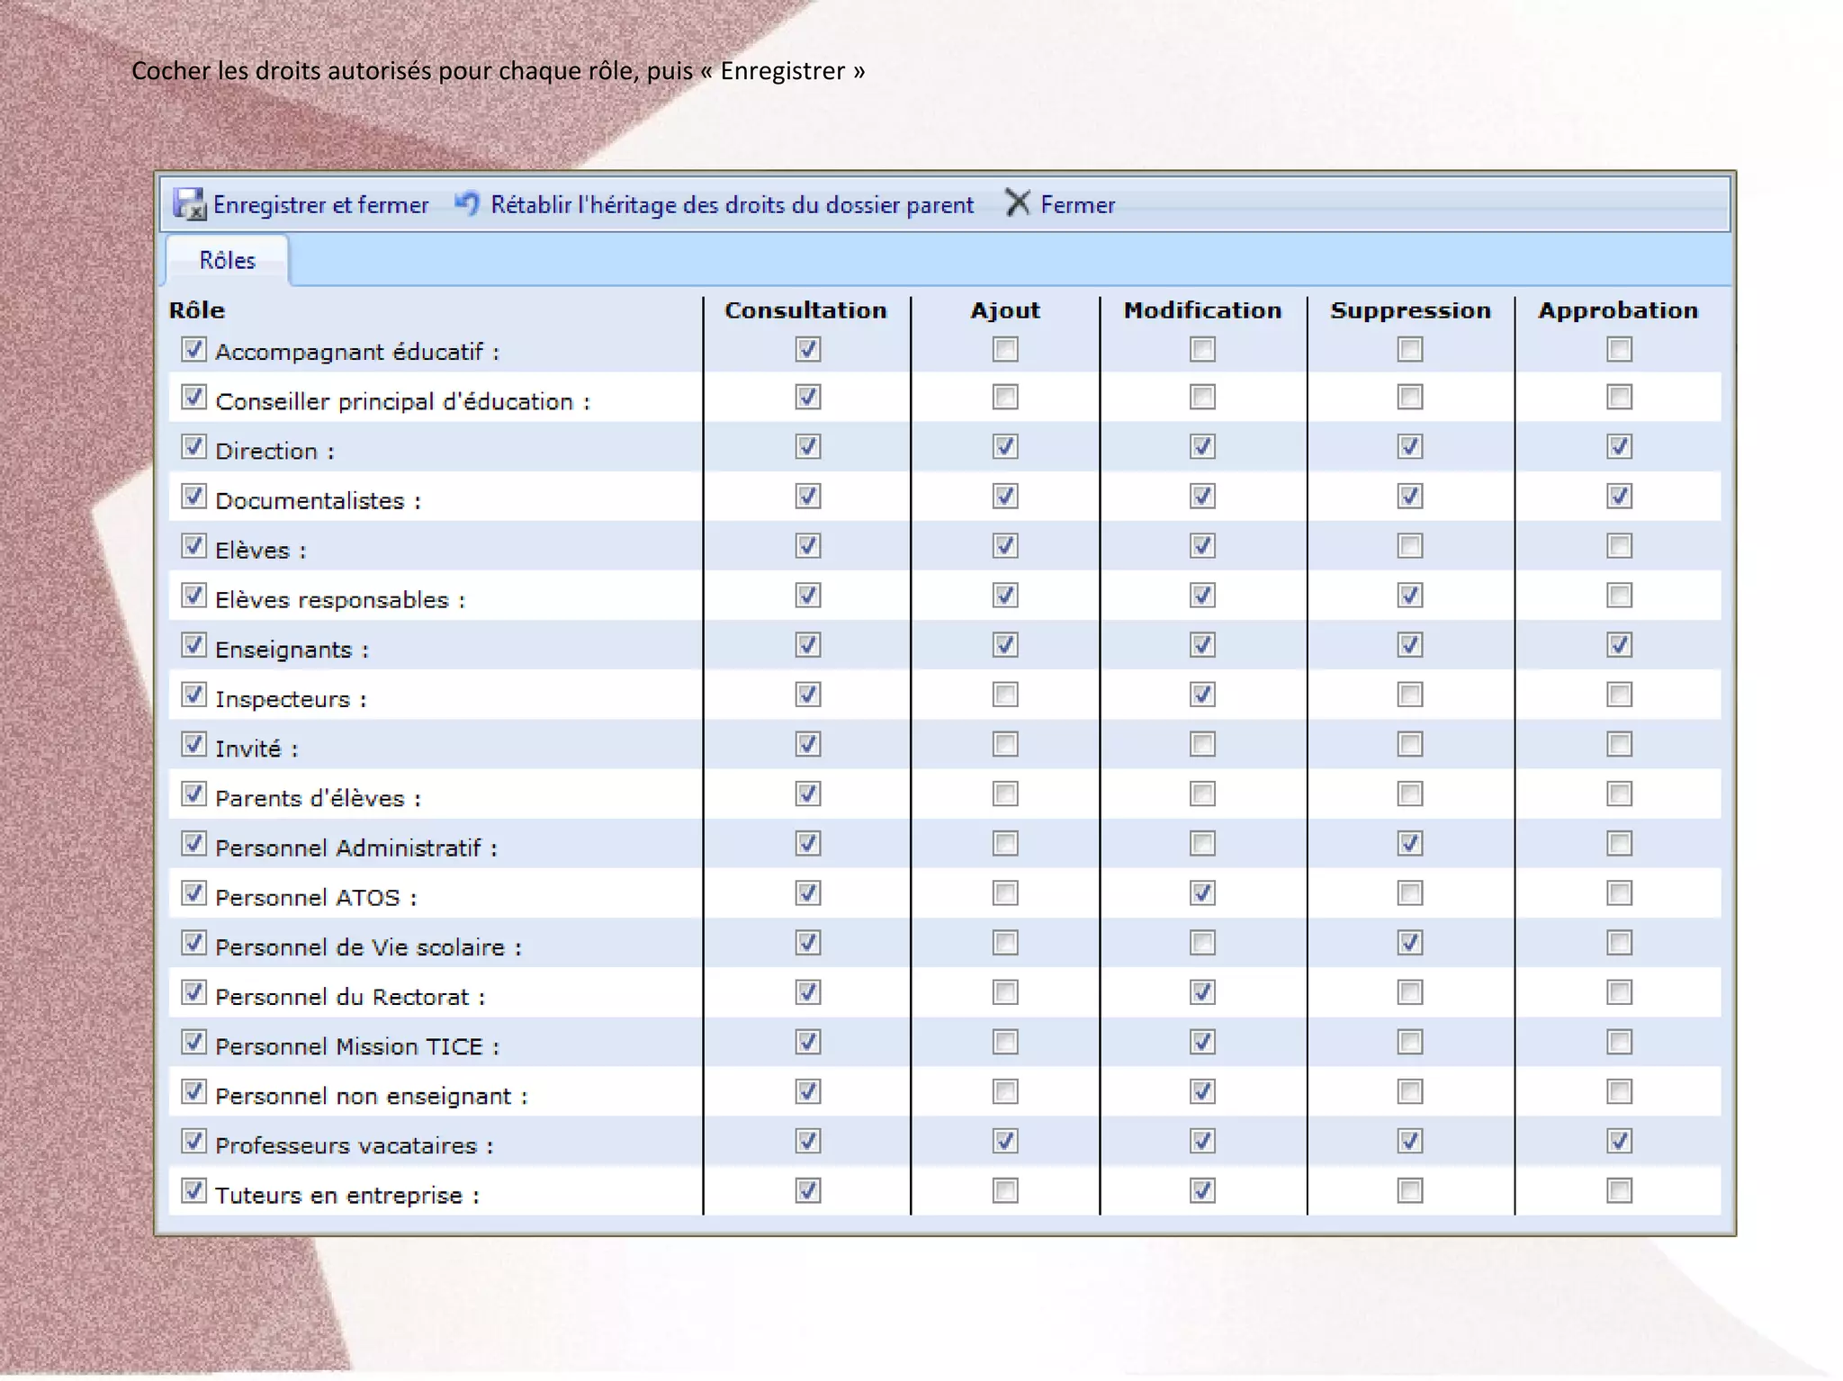Uncheck the Enseignants role checkbox

point(193,645)
